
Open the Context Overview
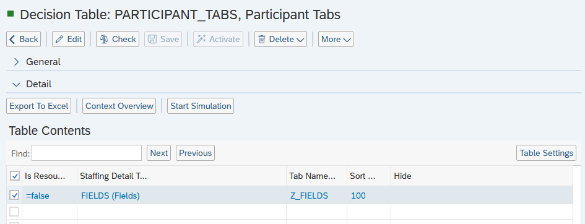(x=119, y=106)
